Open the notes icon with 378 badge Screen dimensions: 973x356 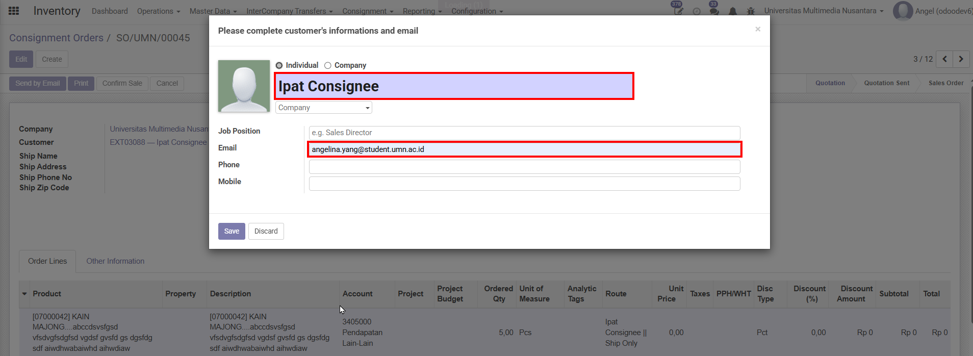click(678, 11)
